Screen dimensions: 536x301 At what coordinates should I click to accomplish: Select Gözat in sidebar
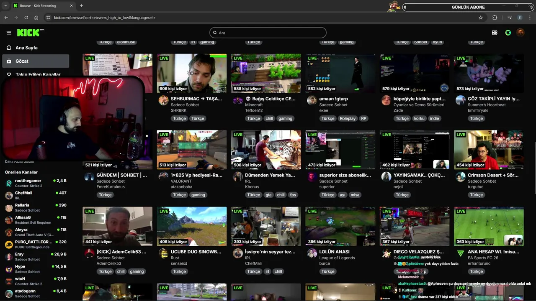point(36,61)
